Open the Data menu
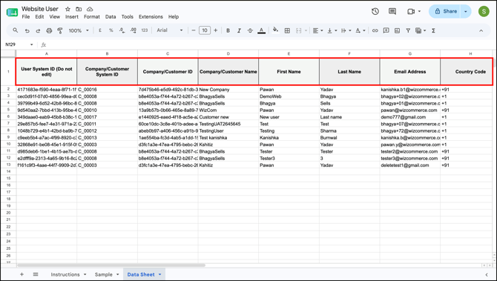Image resolution: width=497 pixels, height=281 pixels. coord(111,17)
